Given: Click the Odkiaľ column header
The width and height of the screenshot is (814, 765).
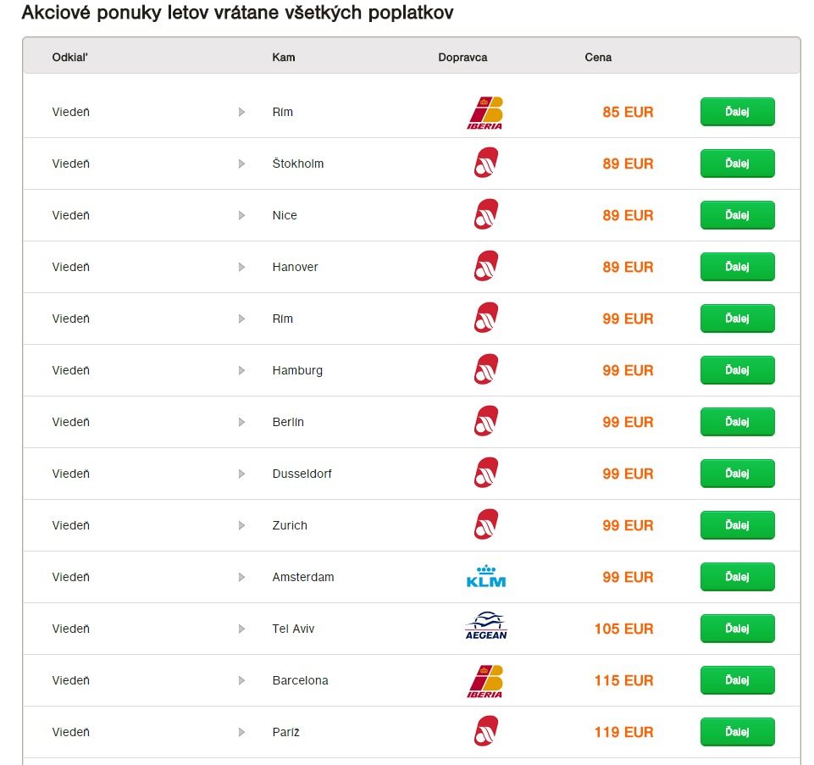Looking at the screenshot, I should pos(69,57).
